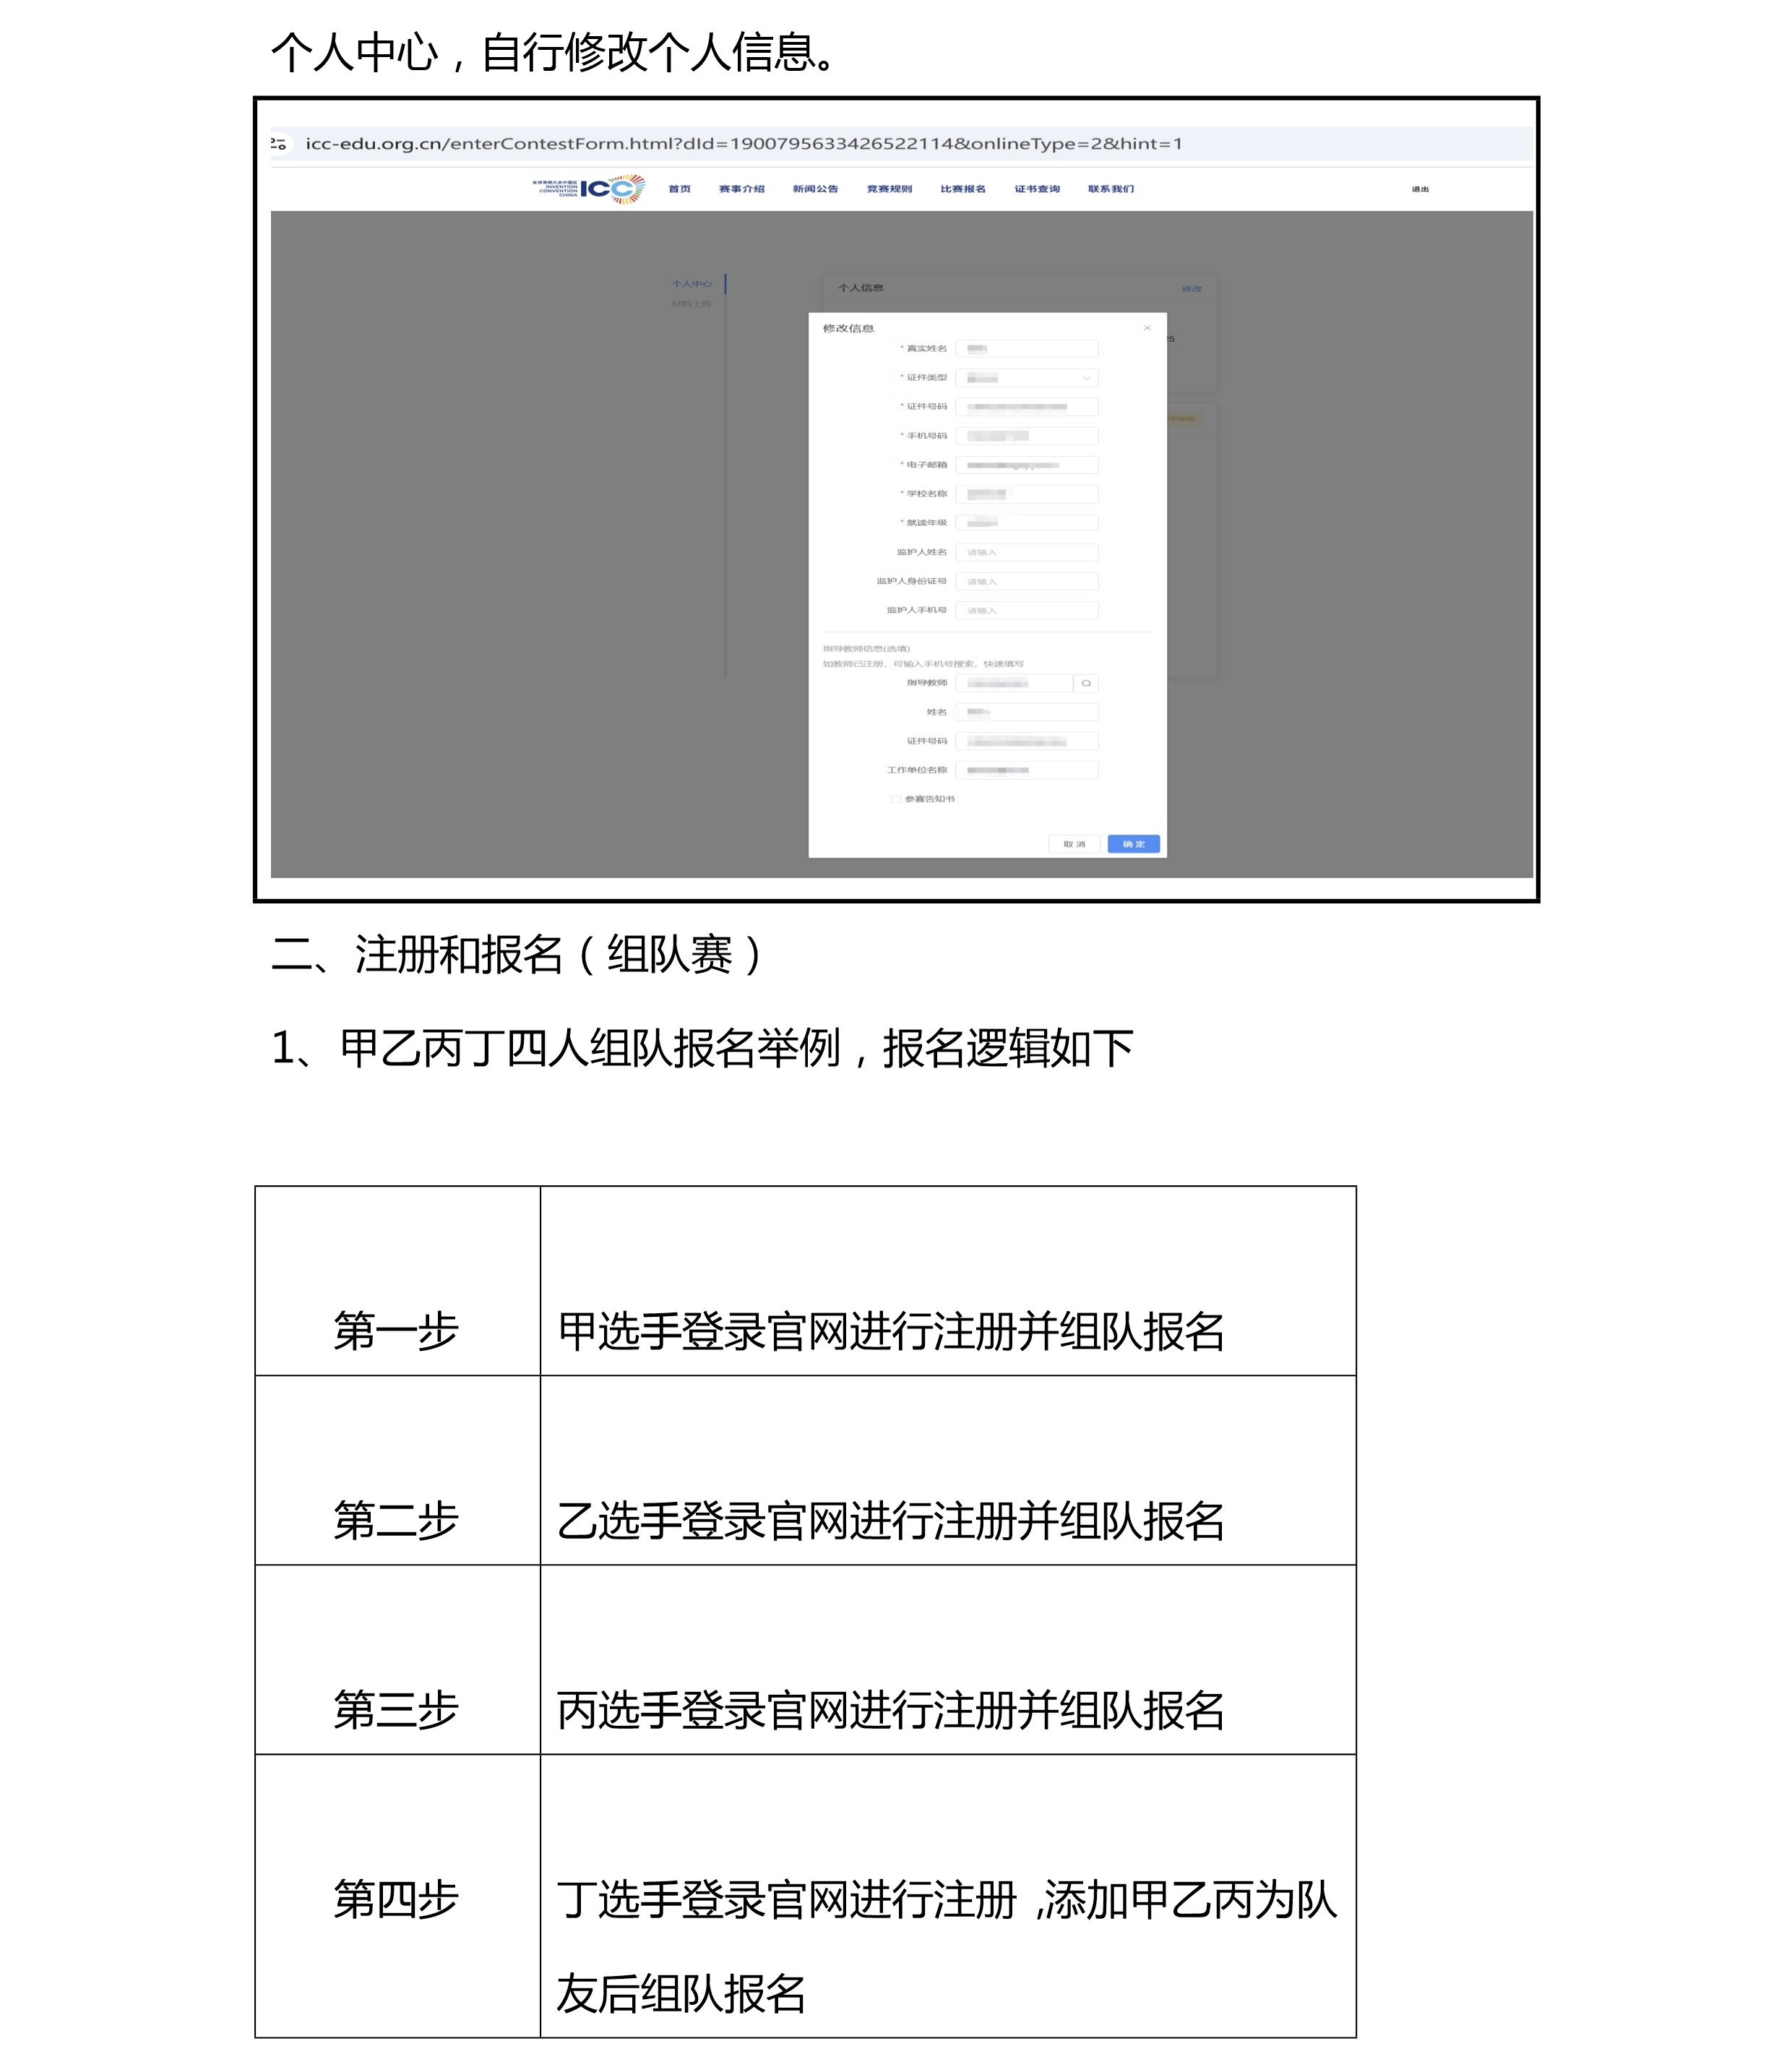Select 材料上传 in the sidebar
Image resolution: width=1792 pixels, height=2062 pixels.
(x=692, y=304)
